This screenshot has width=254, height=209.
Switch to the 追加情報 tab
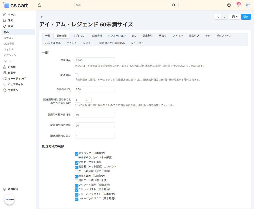click(x=97, y=36)
